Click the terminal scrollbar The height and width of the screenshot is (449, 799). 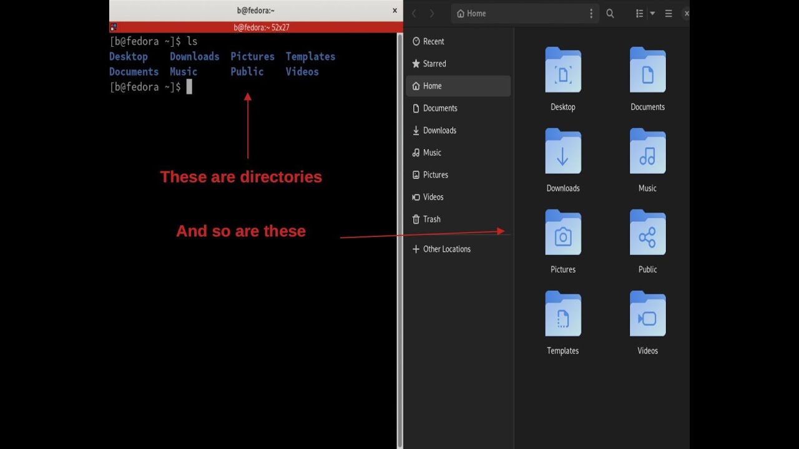(400, 240)
